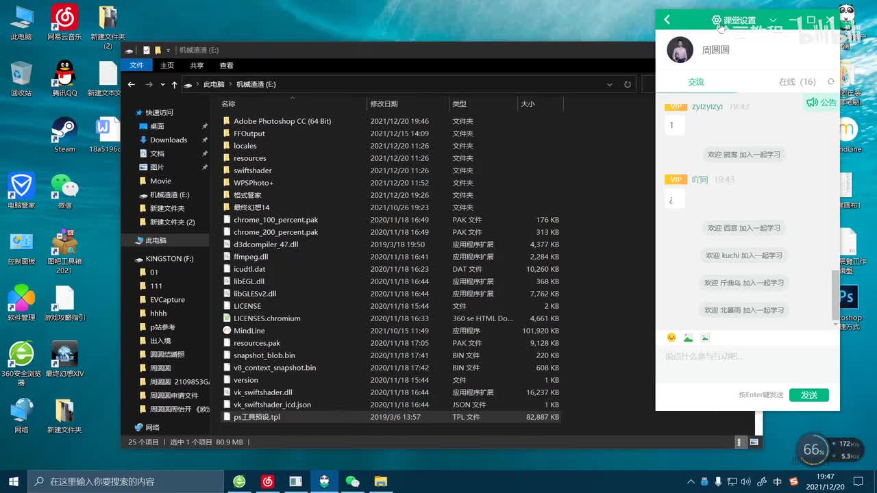Screen dimensions: 877x493
Task: Click the emoji icon in chat
Action: tap(671, 338)
